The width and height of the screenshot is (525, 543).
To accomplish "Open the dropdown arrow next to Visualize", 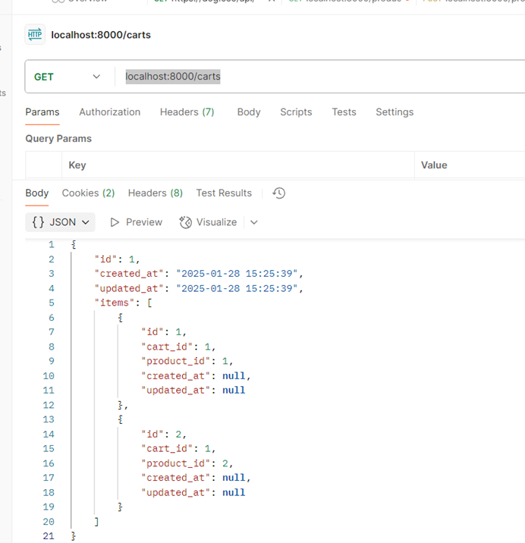I will click(x=254, y=222).
